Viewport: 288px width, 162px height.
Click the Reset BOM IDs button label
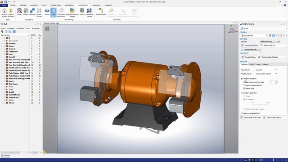(270, 45)
